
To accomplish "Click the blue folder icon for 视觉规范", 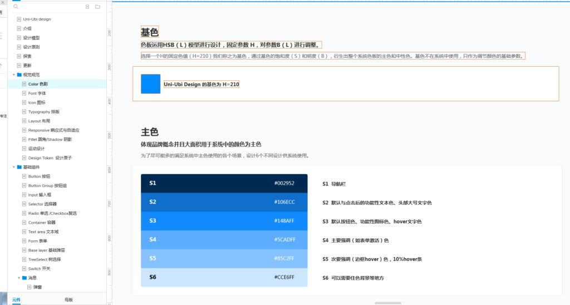I will click(19, 75).
